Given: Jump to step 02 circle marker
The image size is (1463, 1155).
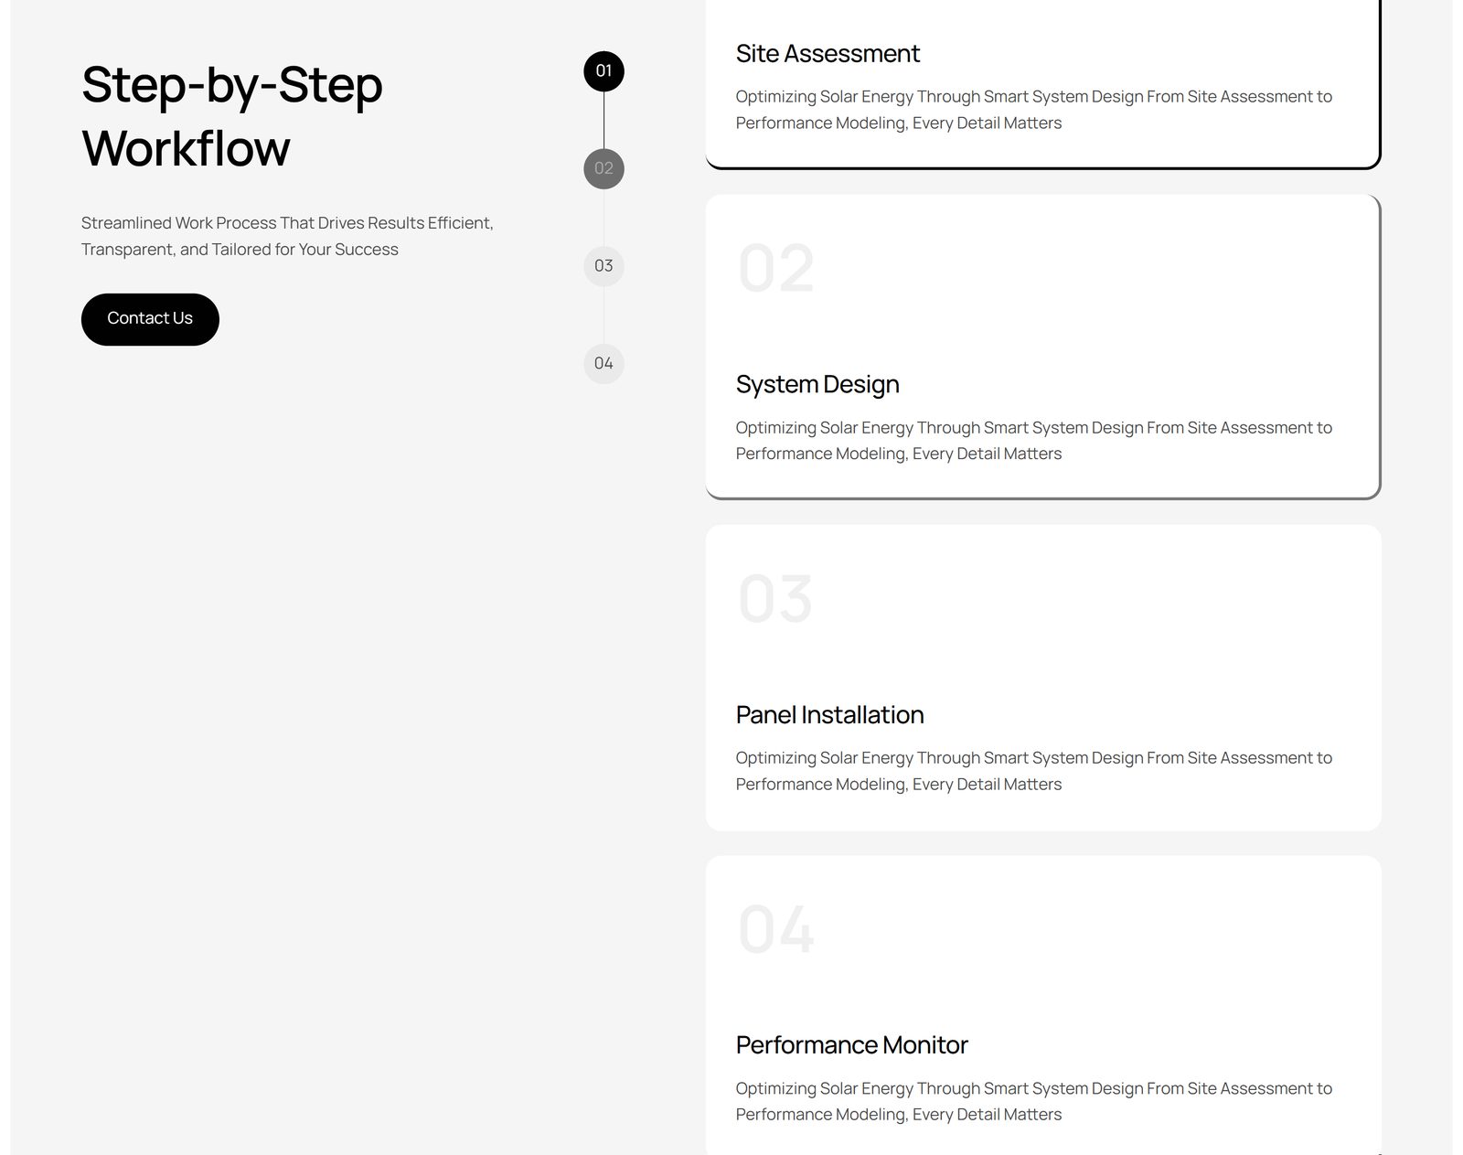Looking at the screenshot, I should [603, 168].
